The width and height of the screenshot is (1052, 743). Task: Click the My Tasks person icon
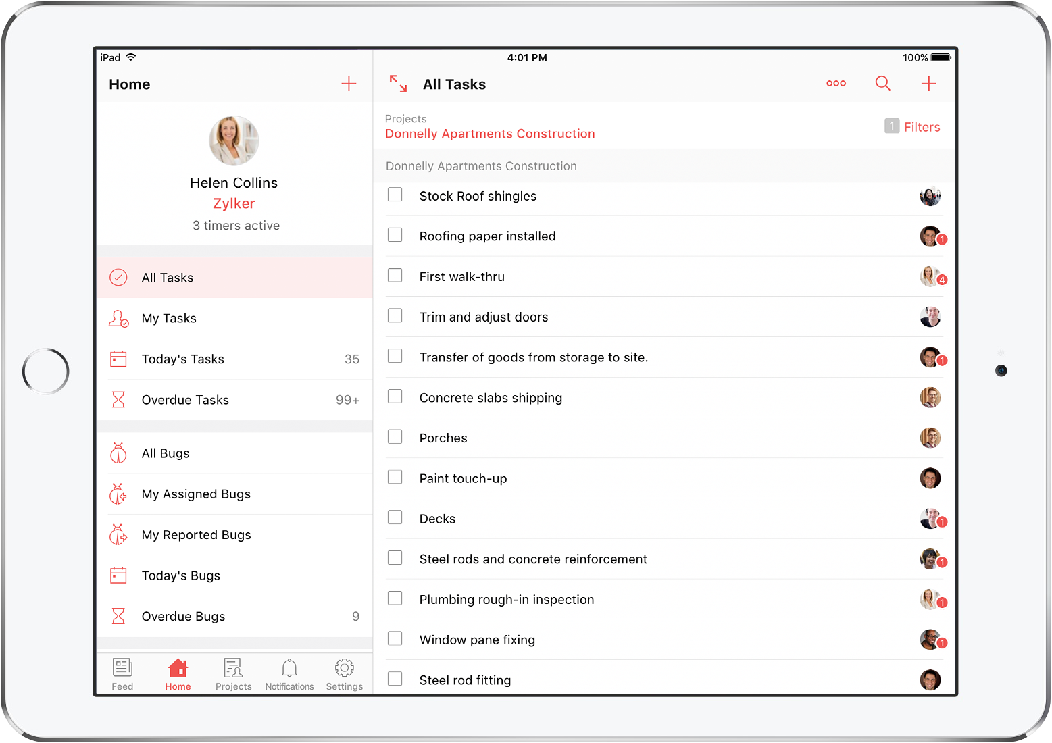(118, 318)
